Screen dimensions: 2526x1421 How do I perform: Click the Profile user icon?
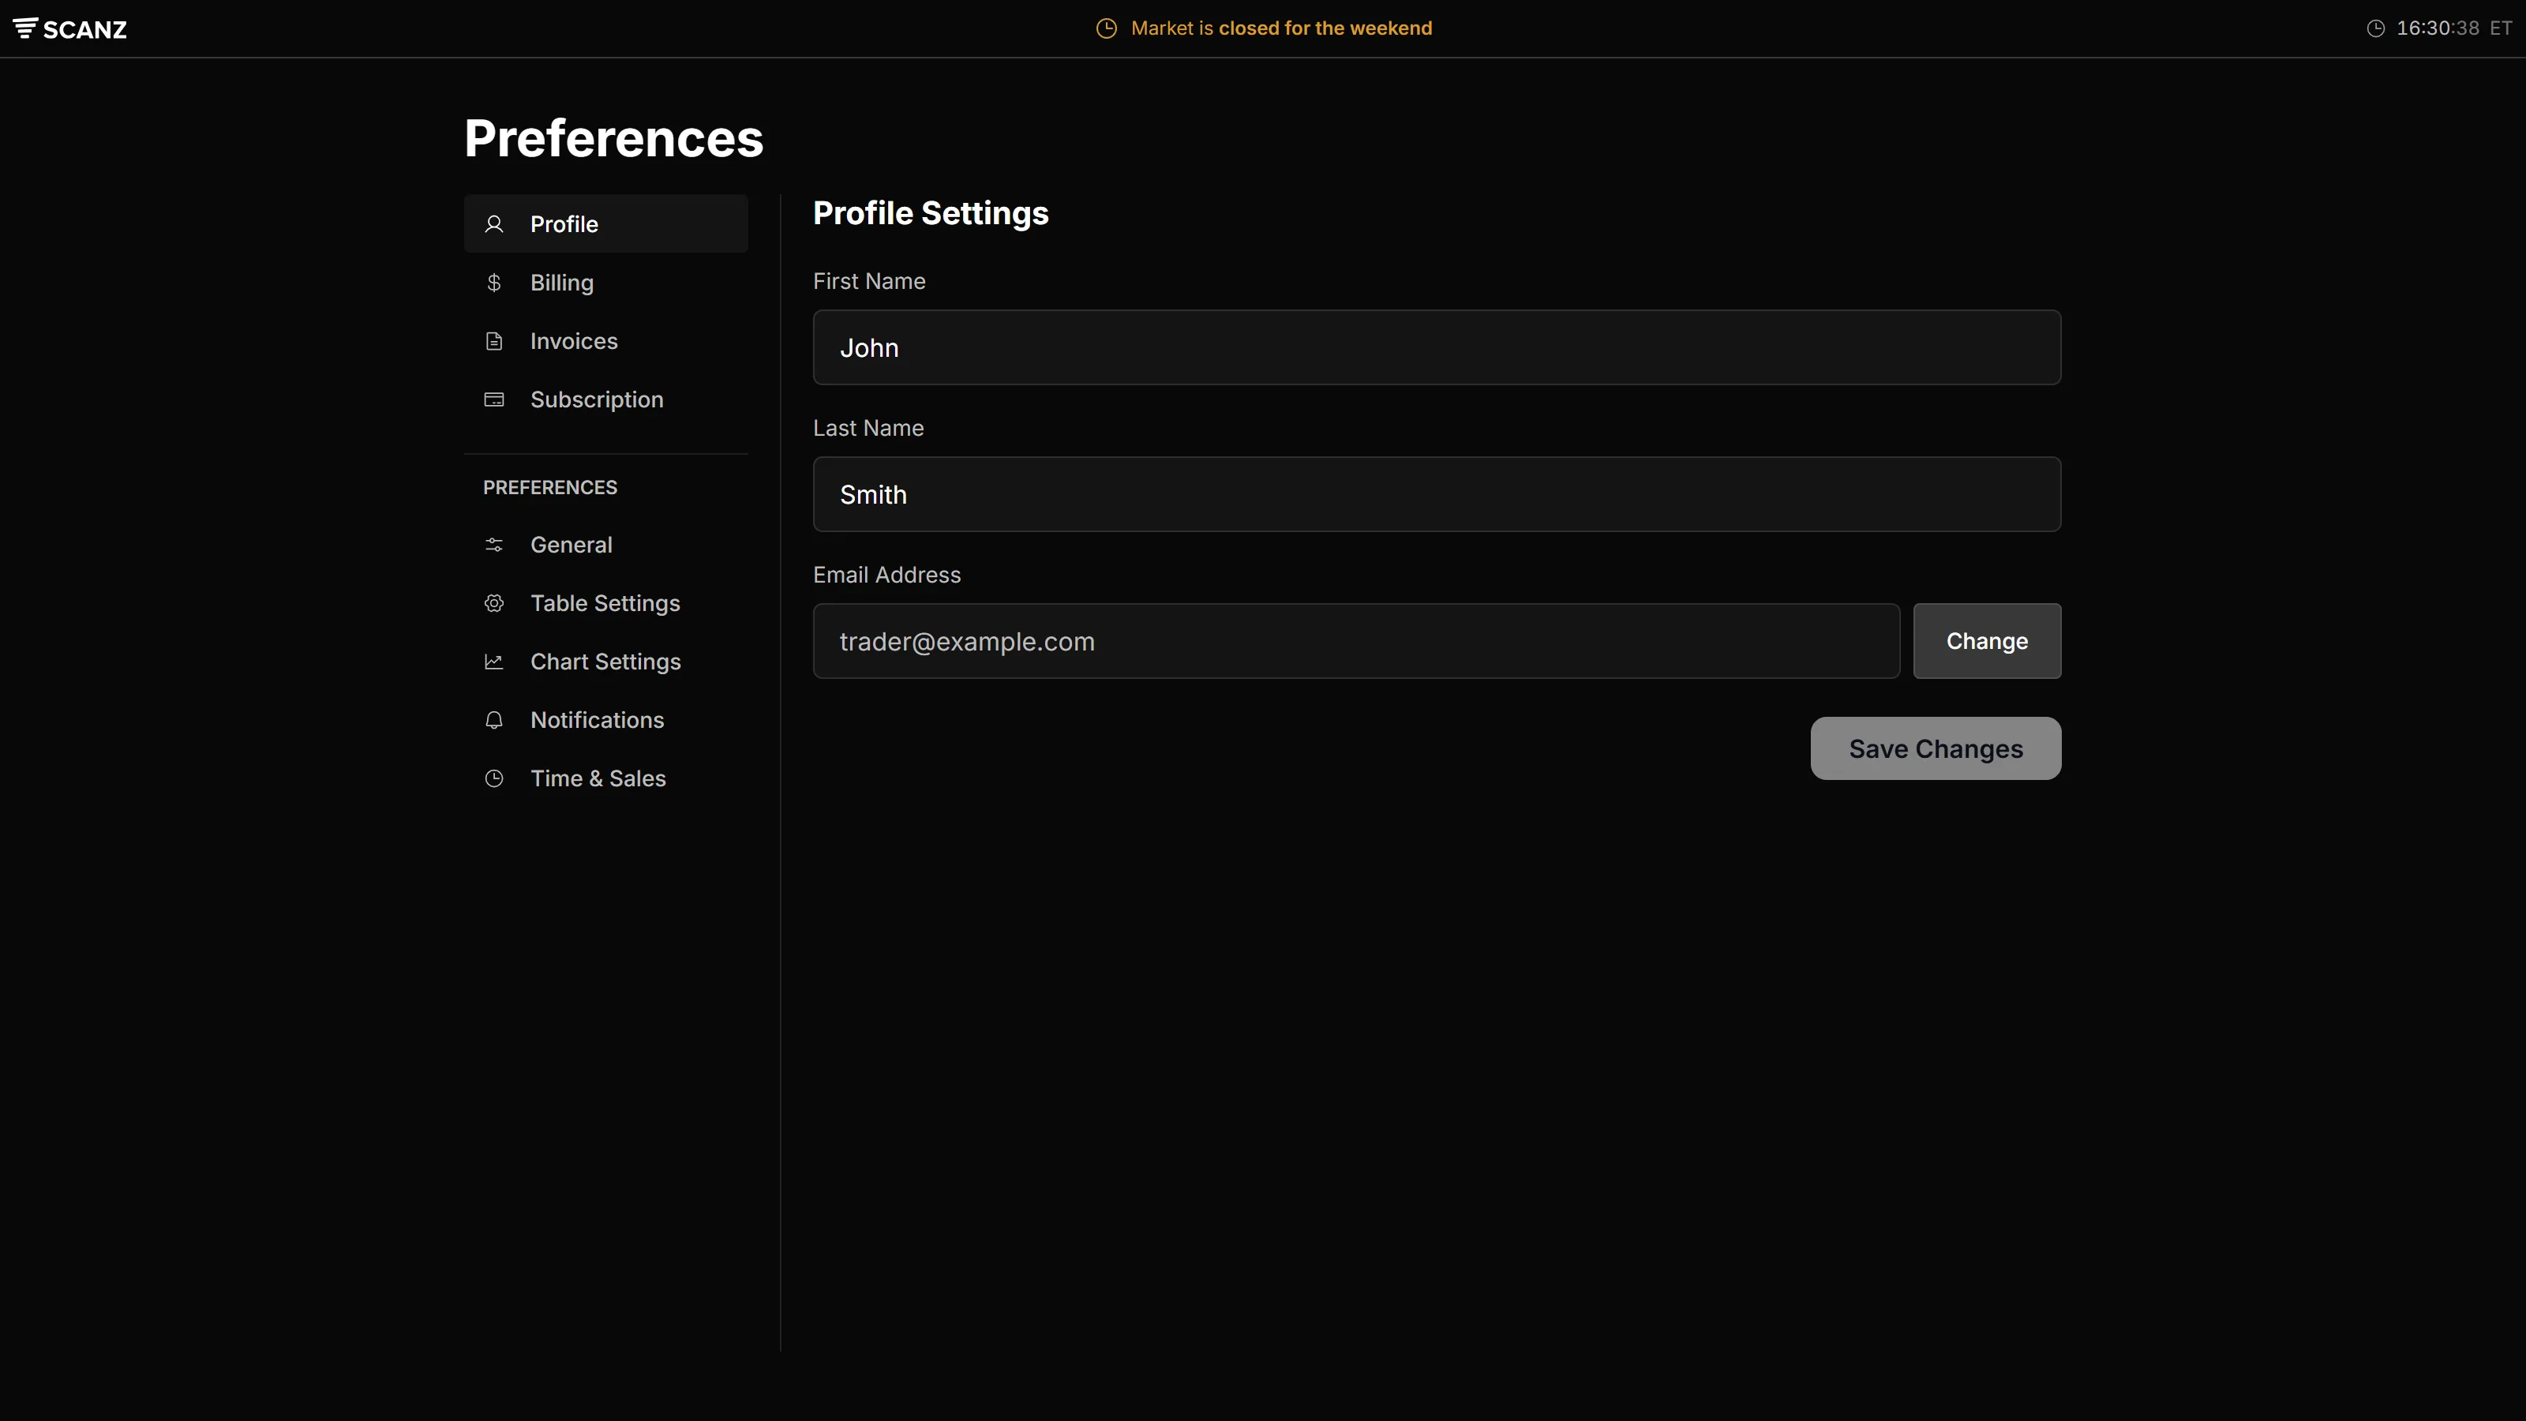coord(494,223)
